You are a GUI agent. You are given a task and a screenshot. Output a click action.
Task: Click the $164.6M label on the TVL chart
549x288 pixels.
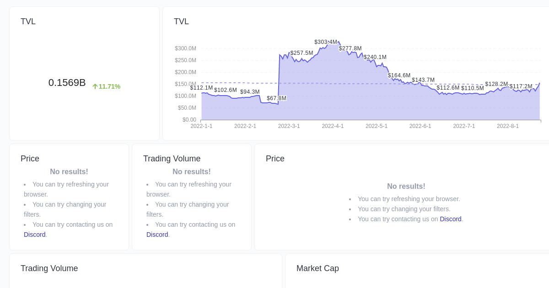pyautogui.click(x=399, y=75)
